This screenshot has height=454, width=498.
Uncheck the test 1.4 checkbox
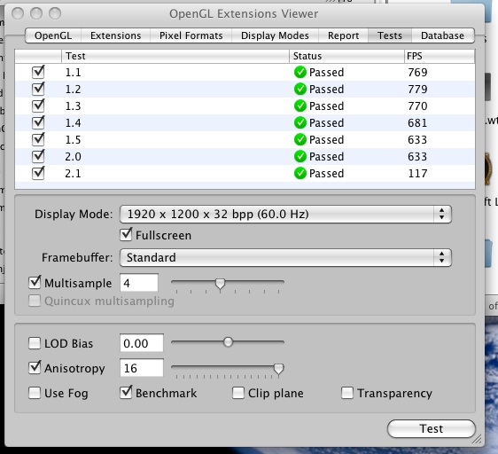[38, 122]
